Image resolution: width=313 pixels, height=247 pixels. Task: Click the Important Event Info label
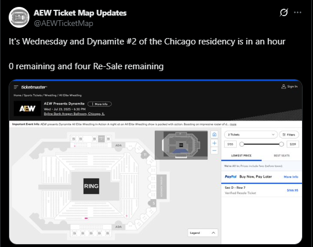26,124
